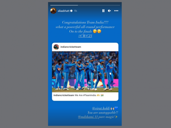The image size is (171, 128).
Task: Click the verified badge next to aliaabhatt
Action: click(x=72, y=11)
